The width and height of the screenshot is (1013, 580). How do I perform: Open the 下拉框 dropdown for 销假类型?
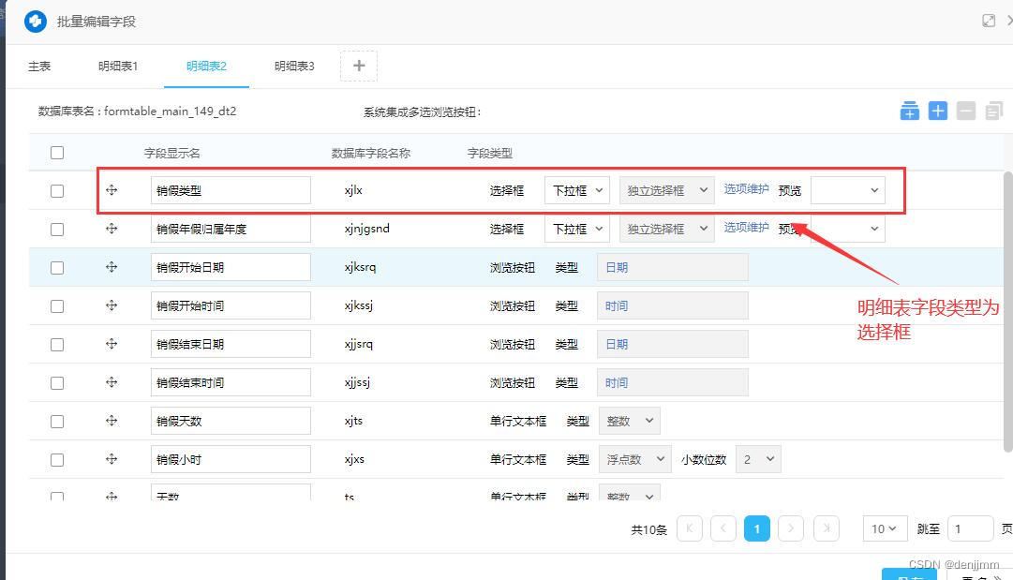click(576, 190)
